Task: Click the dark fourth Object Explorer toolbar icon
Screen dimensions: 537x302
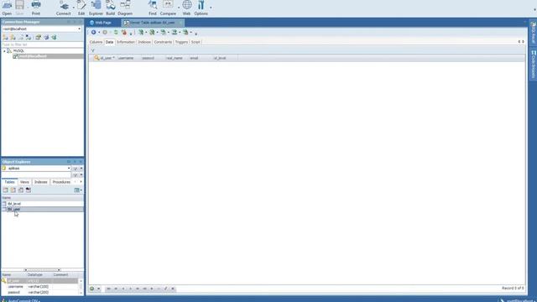Action: 29,190
